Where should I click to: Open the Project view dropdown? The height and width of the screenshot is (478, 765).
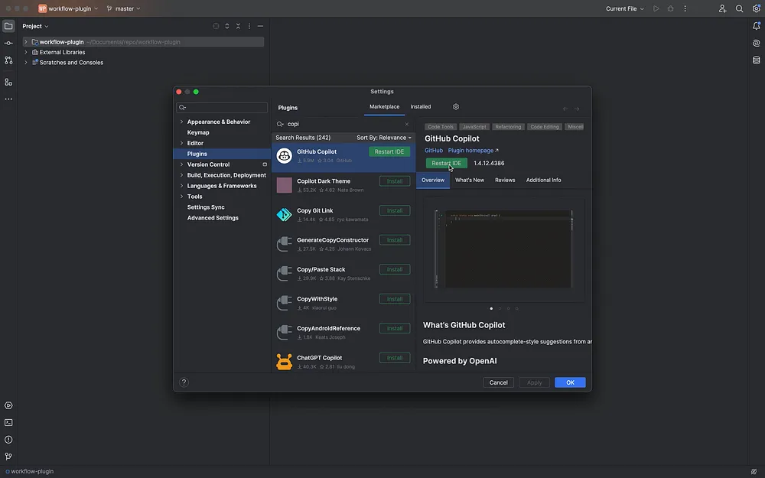pyautogui.click(x=35, y=26)
